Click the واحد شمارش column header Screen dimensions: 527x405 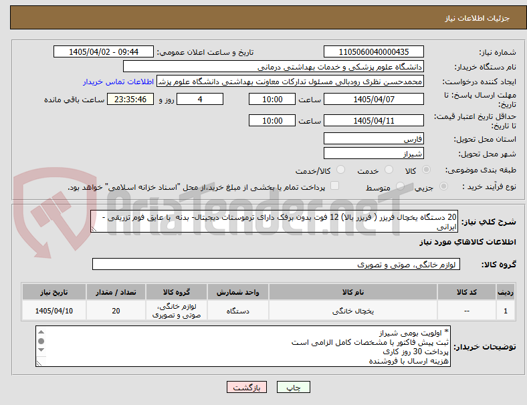[237, 292]
